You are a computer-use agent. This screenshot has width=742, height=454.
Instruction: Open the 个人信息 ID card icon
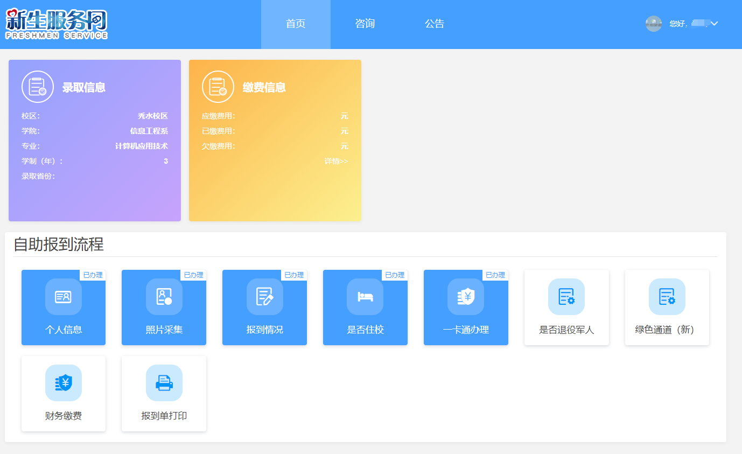64,297
